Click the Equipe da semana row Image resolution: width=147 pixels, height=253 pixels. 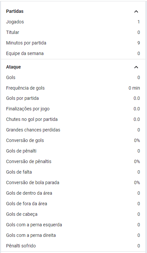click(73, 53)
